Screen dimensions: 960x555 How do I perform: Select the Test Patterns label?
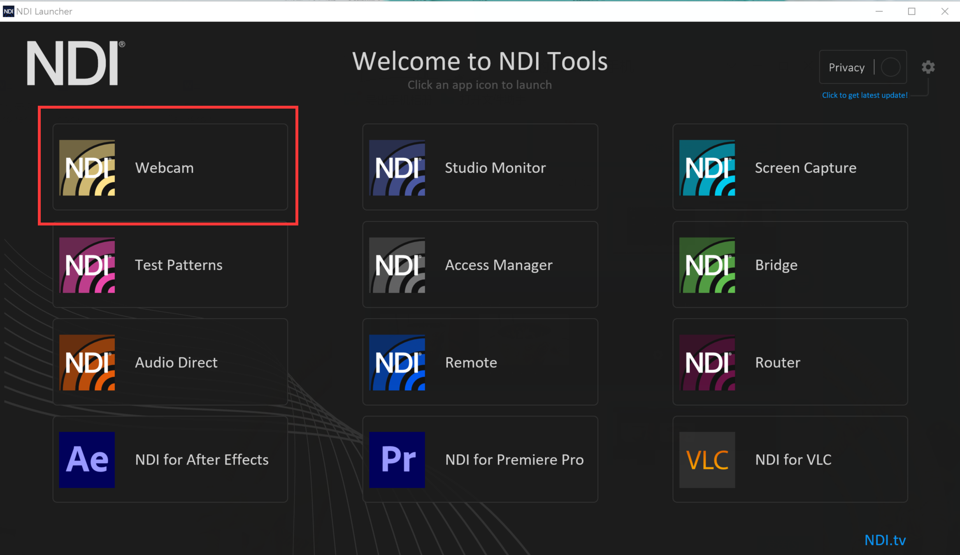[x=179, y=265]
